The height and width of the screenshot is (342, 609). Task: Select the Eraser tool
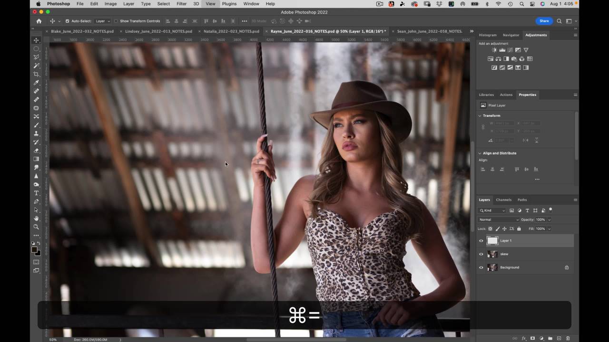[36, 151]
